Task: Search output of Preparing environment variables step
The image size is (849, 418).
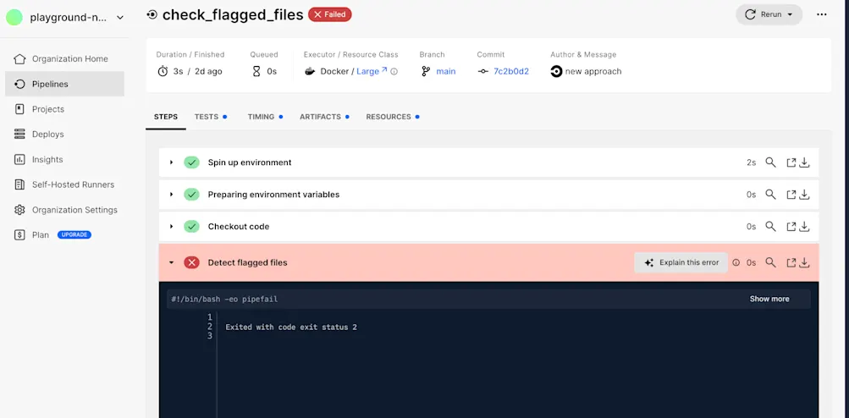Action: [x=770, y=195]
